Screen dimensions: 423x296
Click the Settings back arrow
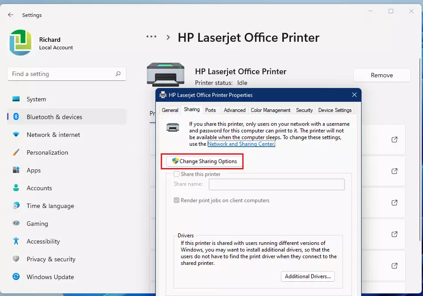click(x=11, y=15)
